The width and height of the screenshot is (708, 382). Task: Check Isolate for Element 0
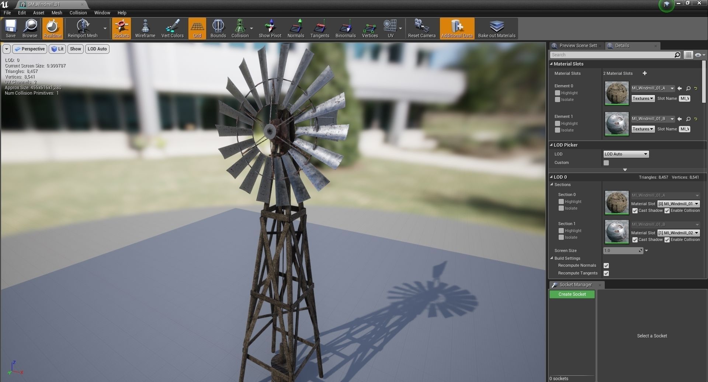pos(558,99)
